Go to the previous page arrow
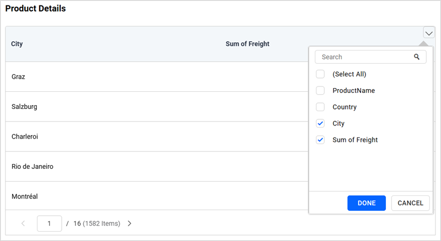This screenshot has height=241, width=441. coord(23,223)
